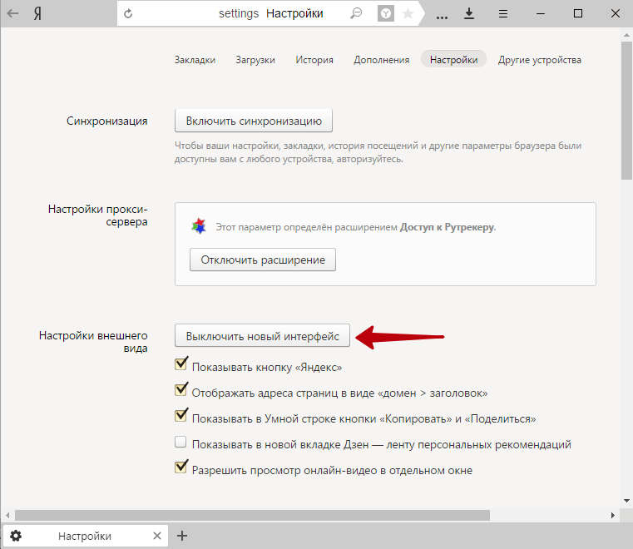
Task: Click the Синхронизация label
Action: [107, 121]
